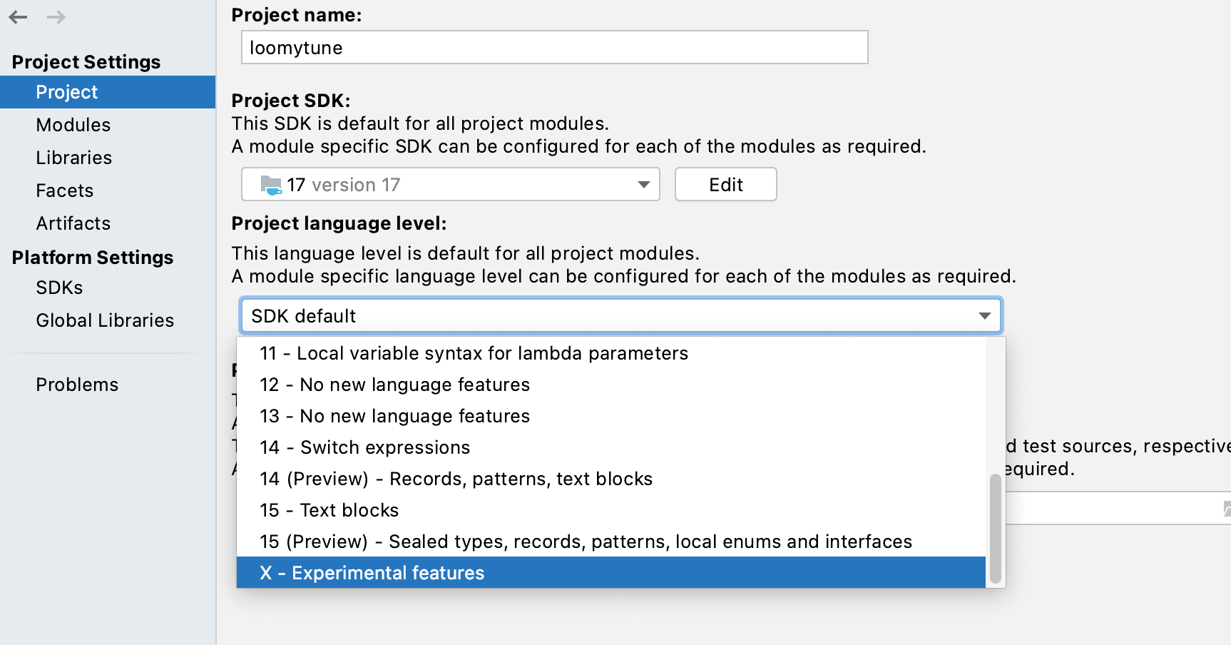The image size is (1231, 645).
Task: Click inside the Project name text field
Action: [554, 47]
